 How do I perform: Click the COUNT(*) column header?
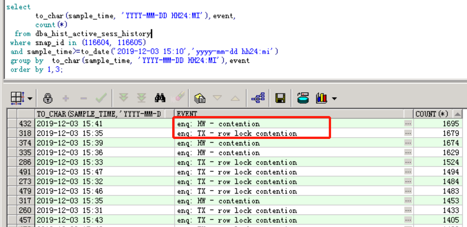pos(433,114)
